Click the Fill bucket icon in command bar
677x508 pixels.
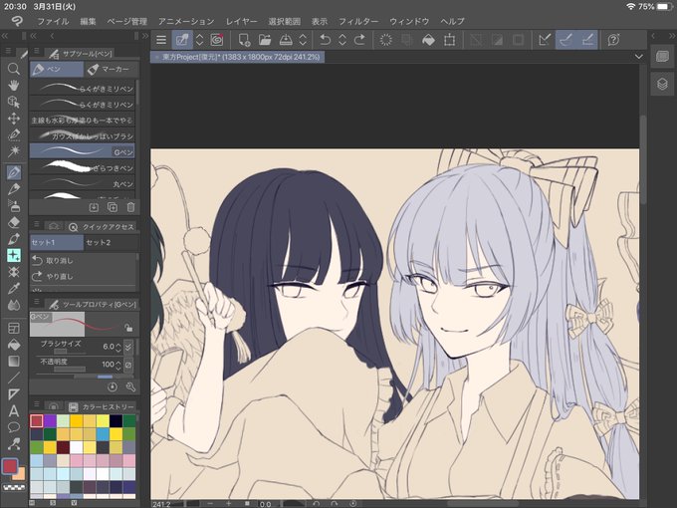pos(428,40)
